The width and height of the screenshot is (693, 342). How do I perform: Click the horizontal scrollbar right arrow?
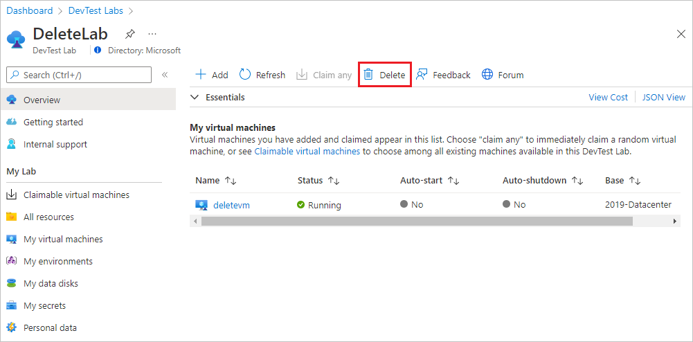click(x=675, y=221)
